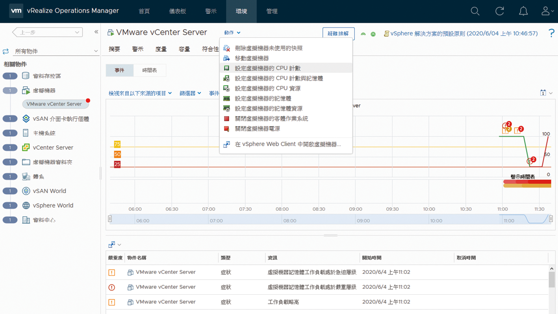Click the vSAN 介面卡執行個體 icon
The image size is (558, 314).
26,119
